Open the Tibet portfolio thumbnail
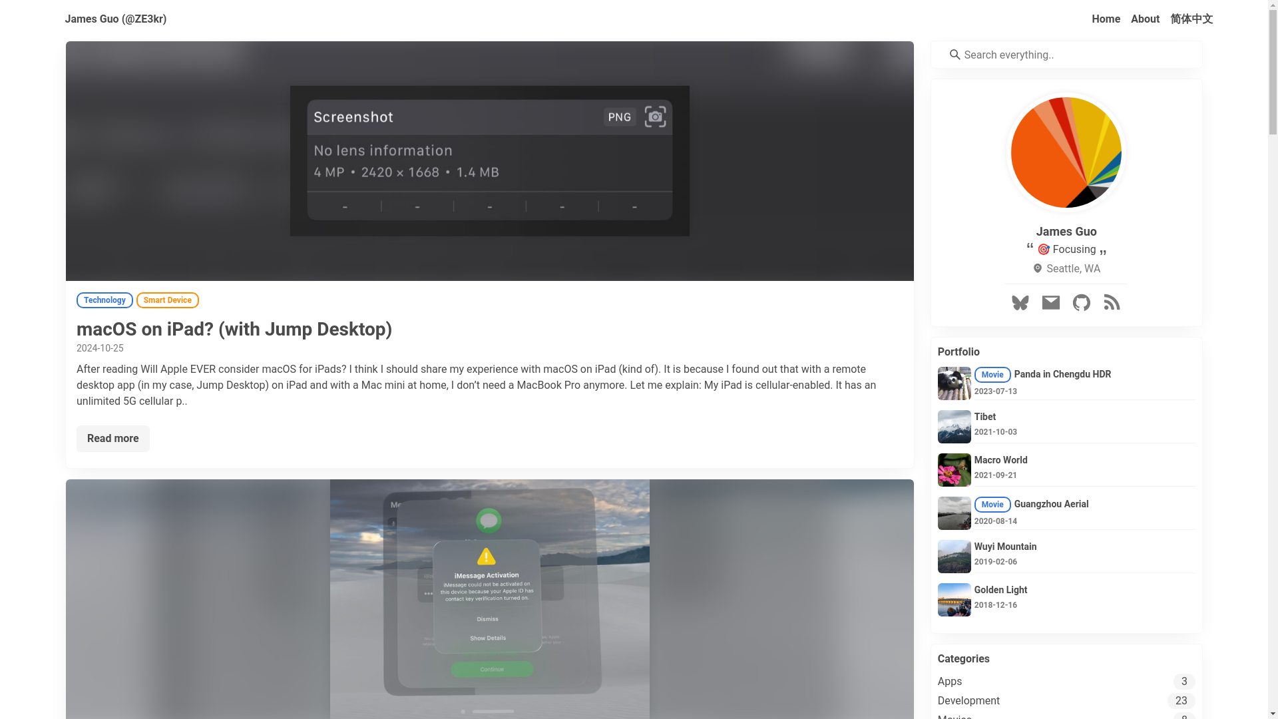Screen dimensions: 1278x719 (x=954, y=427)
